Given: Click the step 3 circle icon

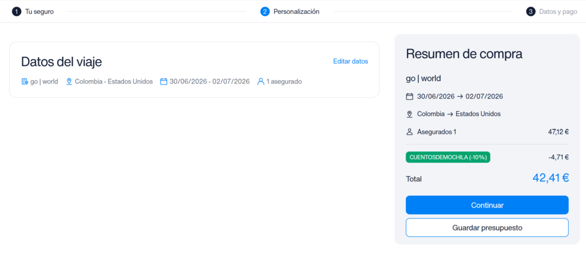Looking at the screenshot, I should pyautogui.click(x=530, y=11).
